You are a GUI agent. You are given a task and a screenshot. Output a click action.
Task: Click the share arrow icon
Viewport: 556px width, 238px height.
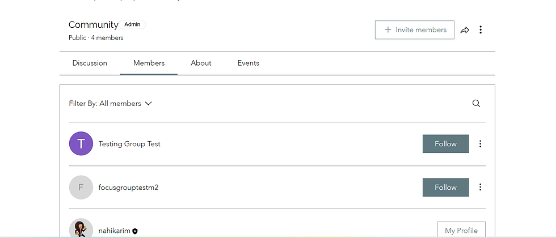[465, 30]
